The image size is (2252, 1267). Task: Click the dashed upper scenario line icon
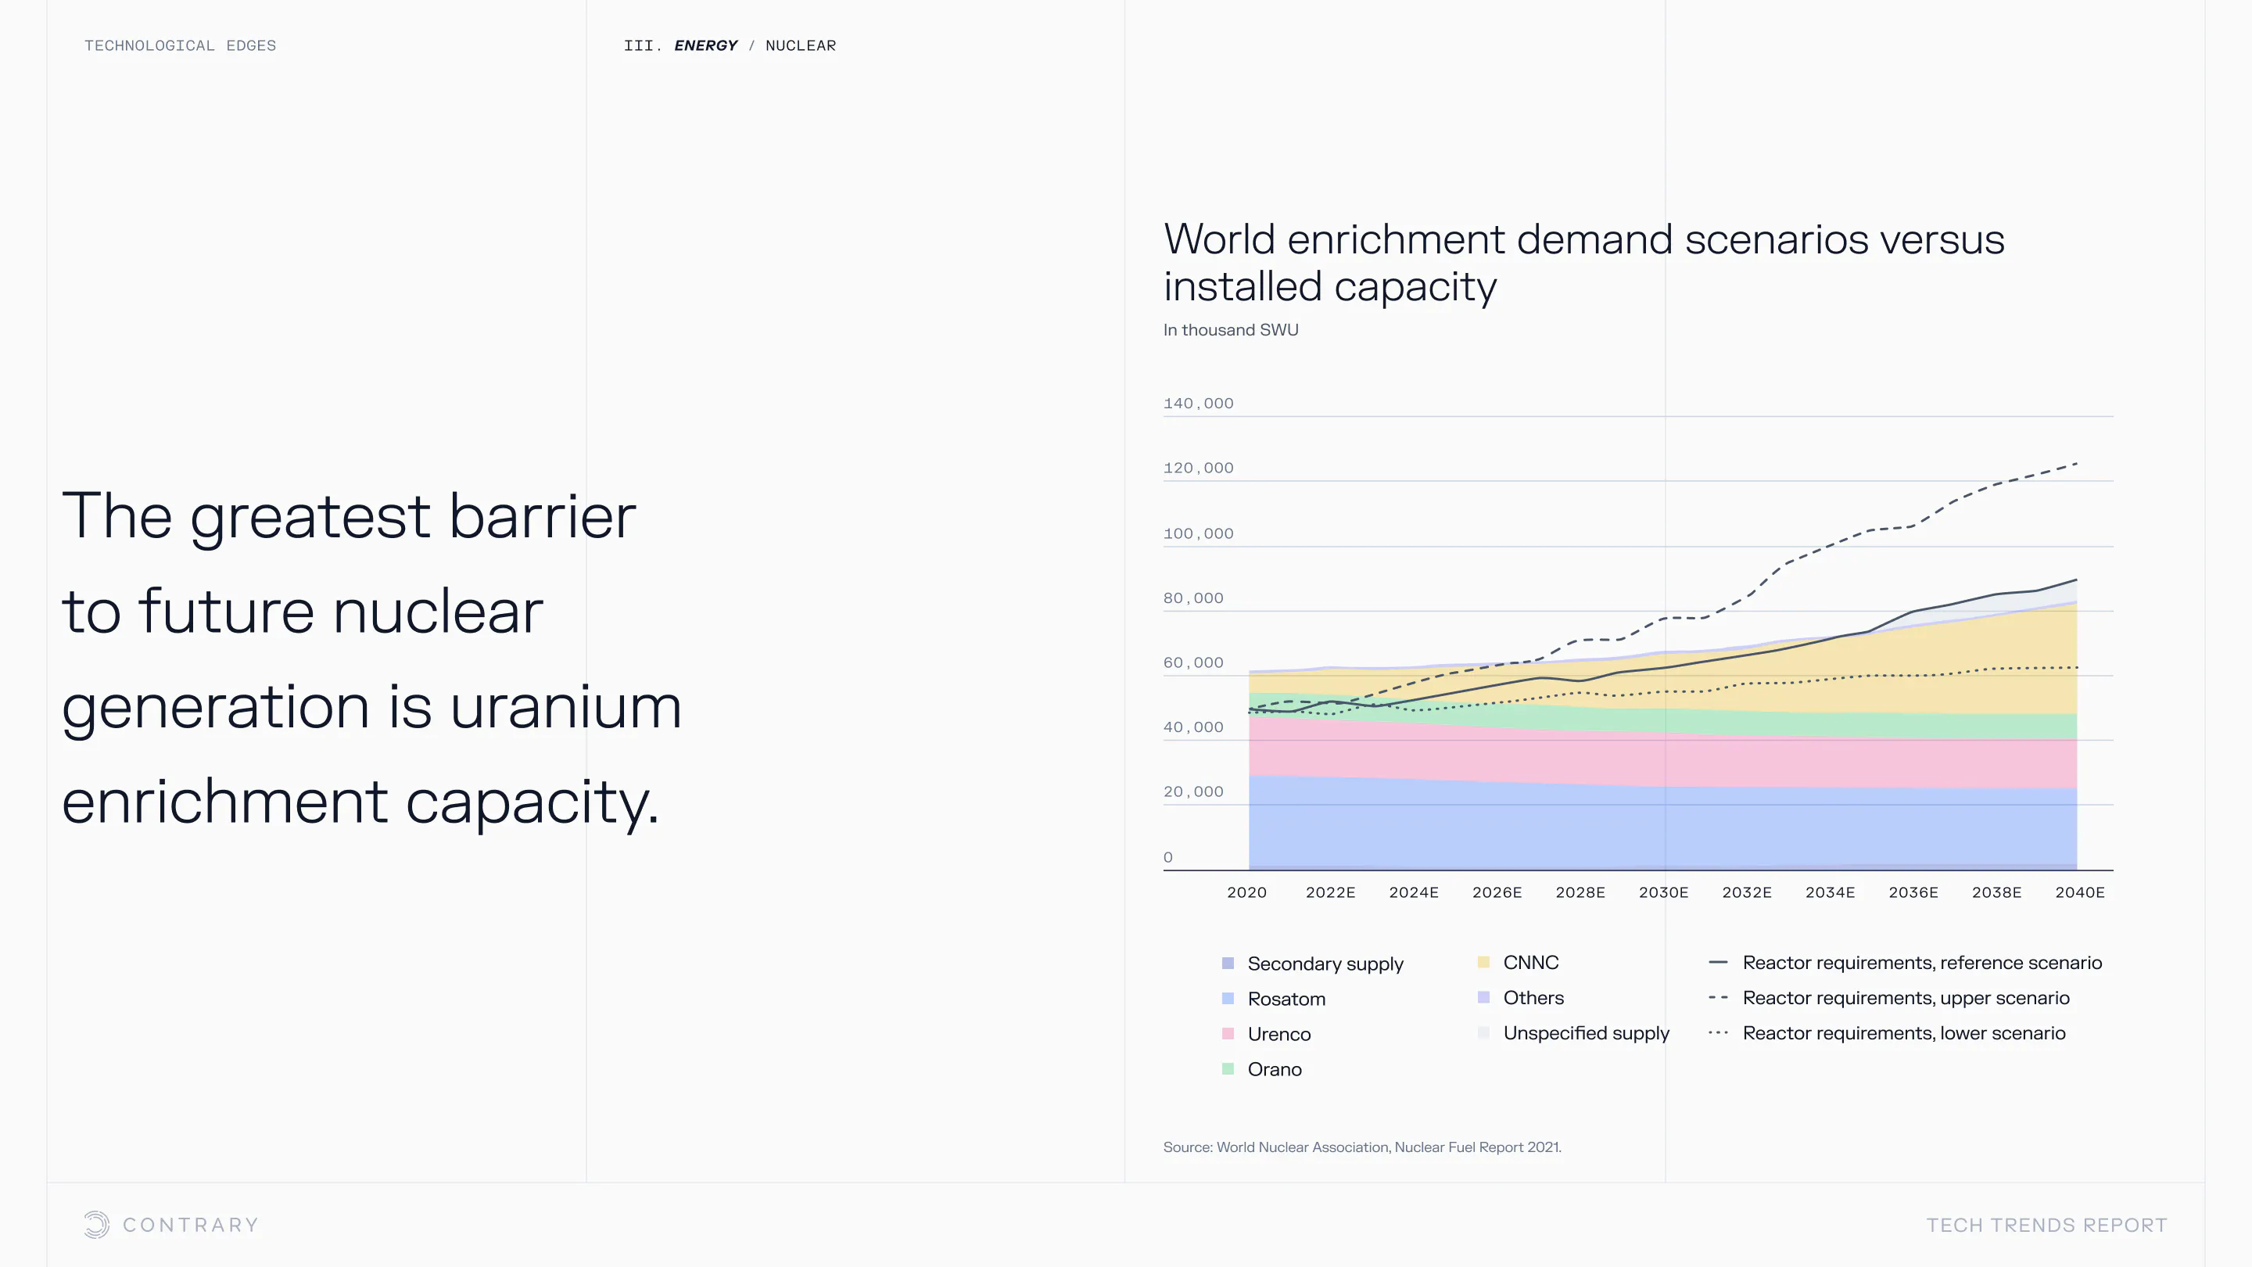click(x=1717, y=997)
